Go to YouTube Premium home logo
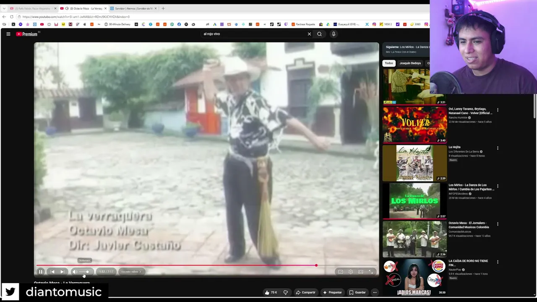This screenshot has width=537, height=302. point(27,34)
